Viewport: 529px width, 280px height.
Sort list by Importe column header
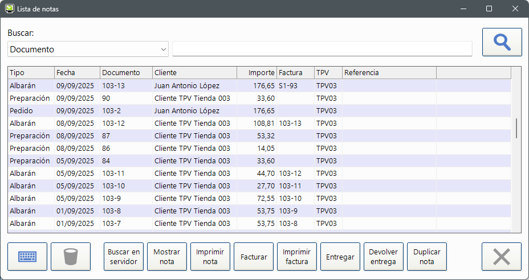pyautogui.click(x=257, y=73)
